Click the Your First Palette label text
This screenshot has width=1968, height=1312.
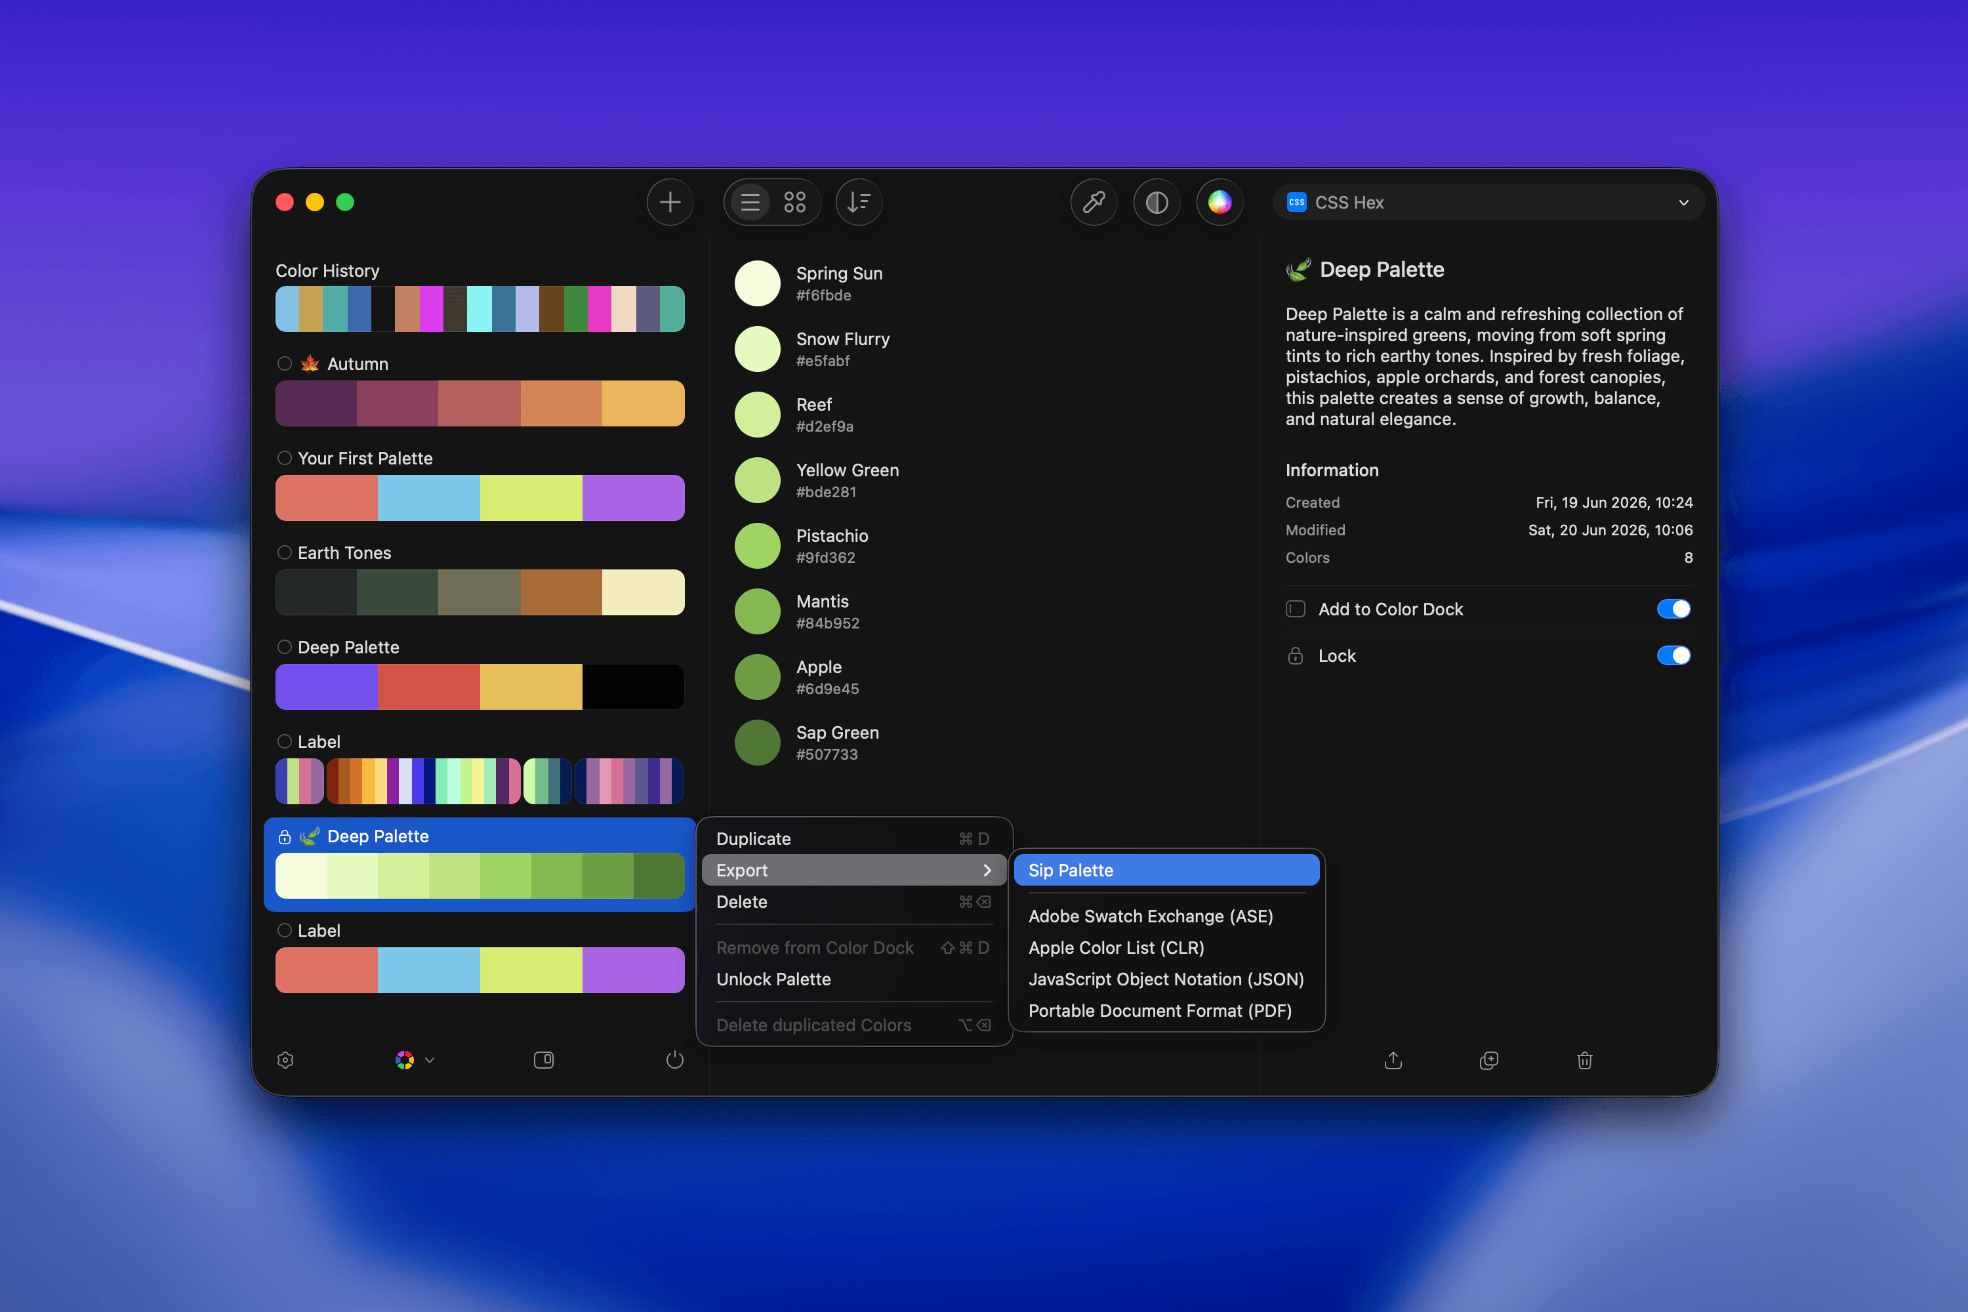(365, 458)
